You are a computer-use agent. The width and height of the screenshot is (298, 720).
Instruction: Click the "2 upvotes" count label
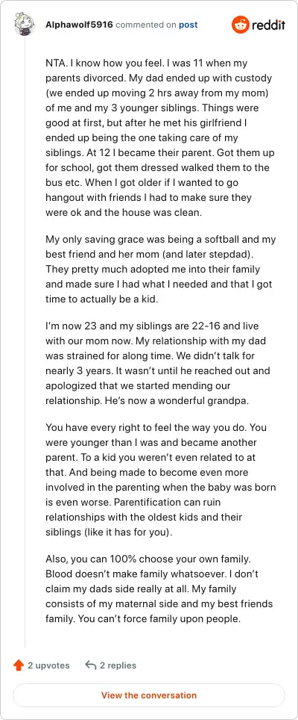coord(48,665)
